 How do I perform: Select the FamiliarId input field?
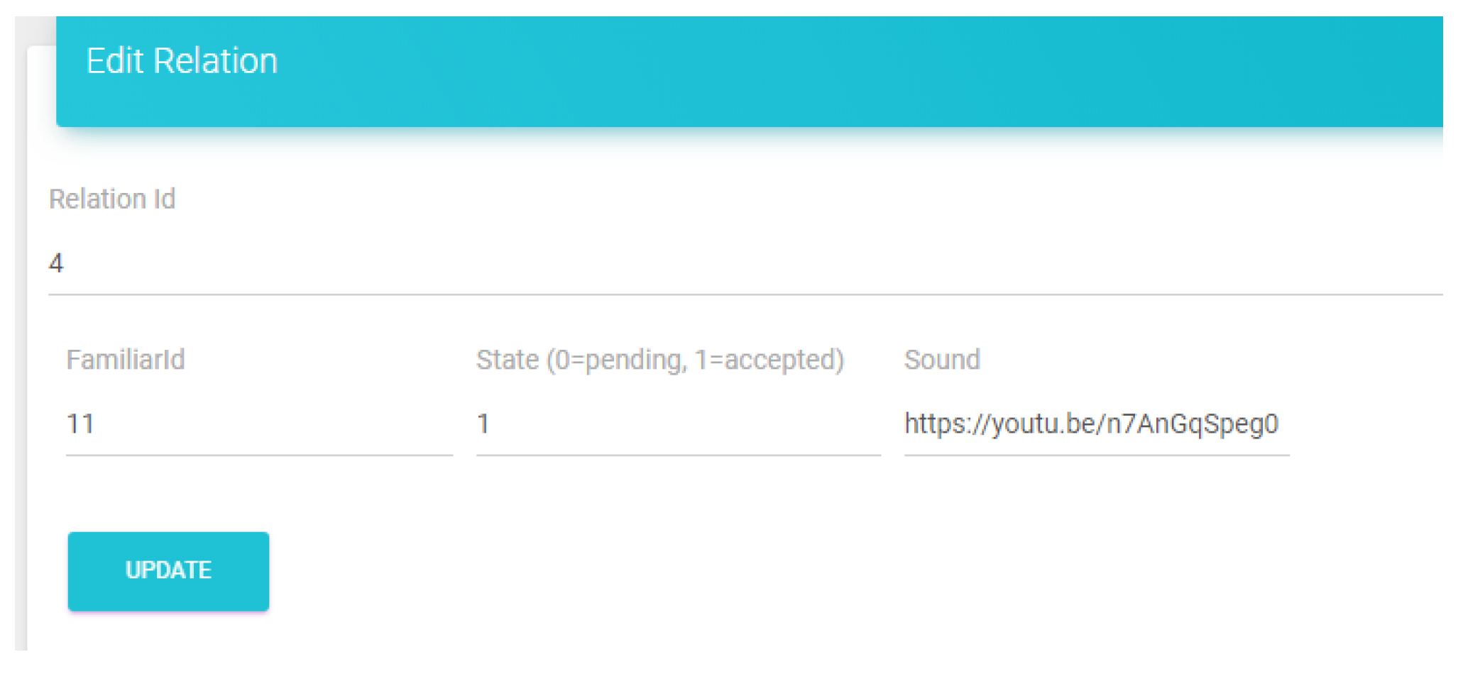[259, 424]
